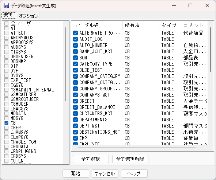Click the コメント column header

pos(194,26)
